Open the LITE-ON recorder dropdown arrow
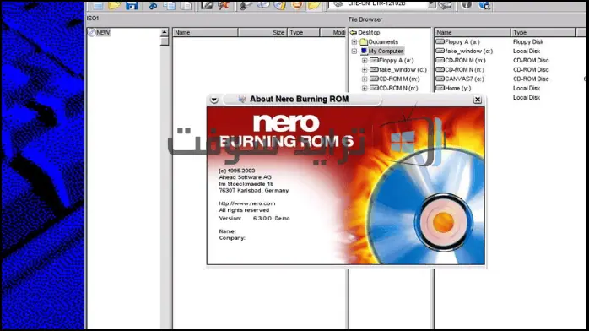 pos(431,4)
